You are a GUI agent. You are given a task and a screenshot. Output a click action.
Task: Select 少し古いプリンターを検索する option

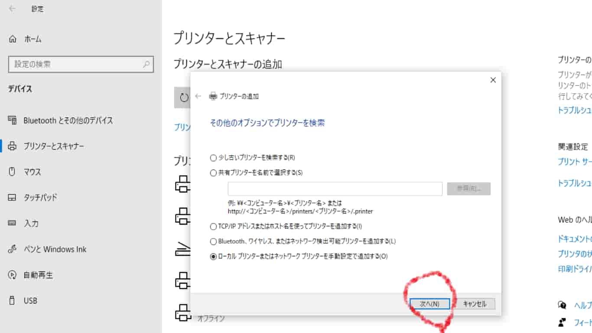212,158
